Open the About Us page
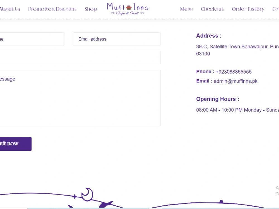 tap(10, 9)
